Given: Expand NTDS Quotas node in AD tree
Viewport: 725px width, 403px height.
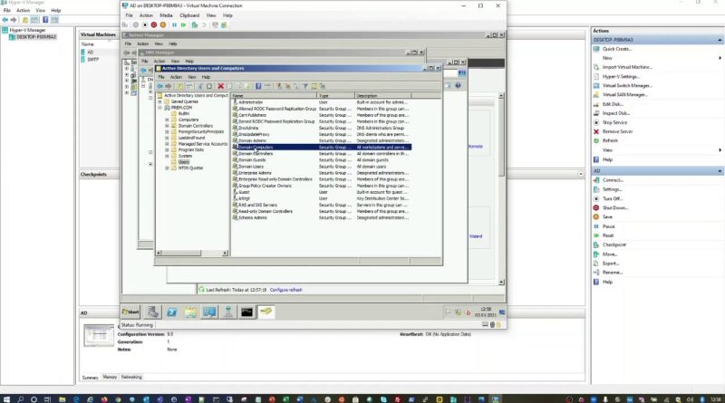Looking at the screenshot, I should point(167,168).
